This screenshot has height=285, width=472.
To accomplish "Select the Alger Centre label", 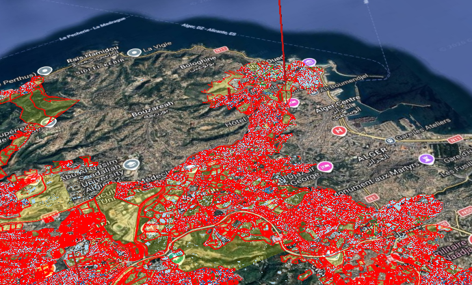I will pyautogui.click(x=339, y=108).
